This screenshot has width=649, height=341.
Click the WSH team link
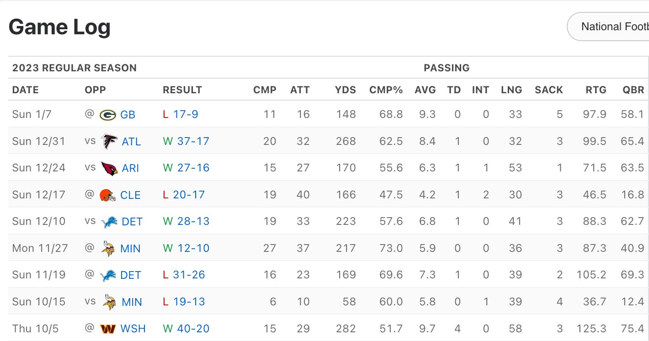point(133,329)
